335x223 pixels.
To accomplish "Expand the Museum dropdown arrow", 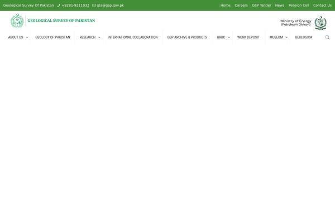I will pyautogui.click(x=286, y=37).
